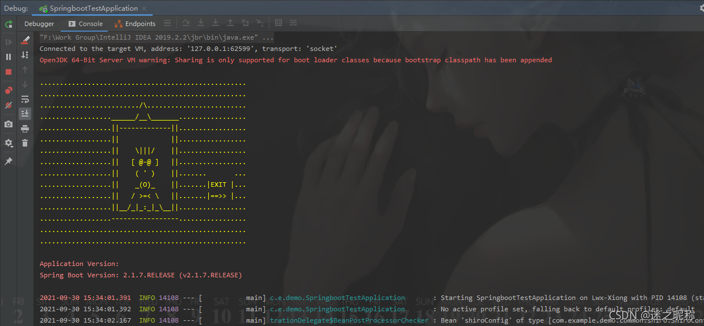
Task: Open the Endpoints tab
Action: pos(135,24)
